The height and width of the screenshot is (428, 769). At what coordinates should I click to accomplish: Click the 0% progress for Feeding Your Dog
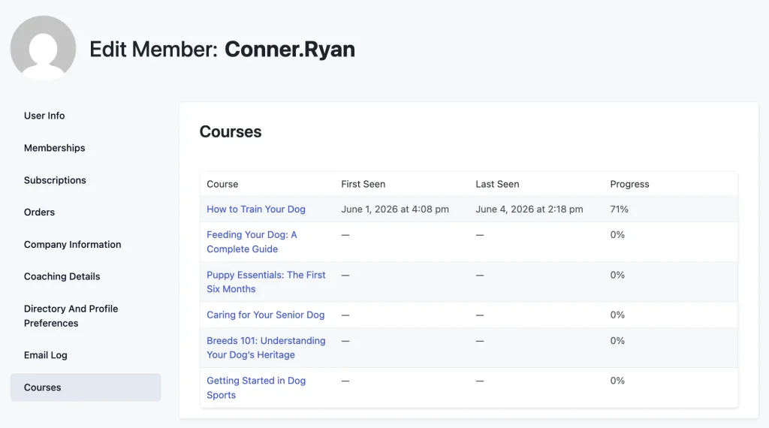click(617, 235)
